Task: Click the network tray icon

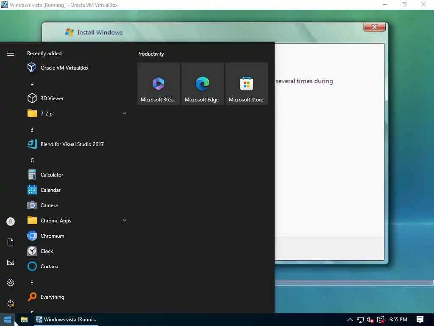Action: [360, 320]
